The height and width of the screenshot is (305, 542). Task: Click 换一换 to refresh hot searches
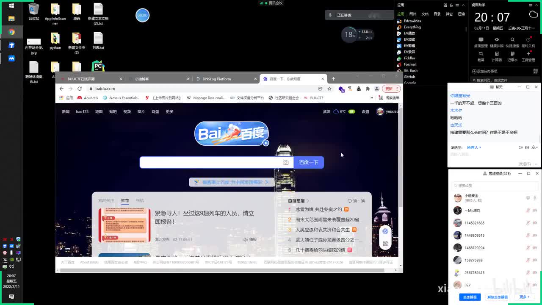point(356,201)
